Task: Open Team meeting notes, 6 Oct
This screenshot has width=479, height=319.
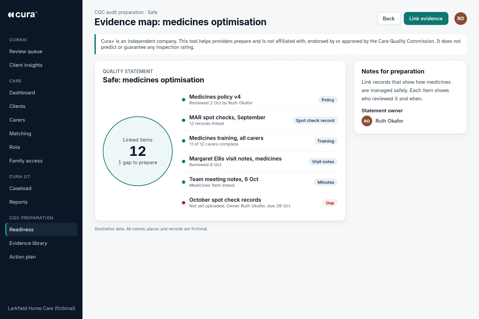Action: [260, 182]
